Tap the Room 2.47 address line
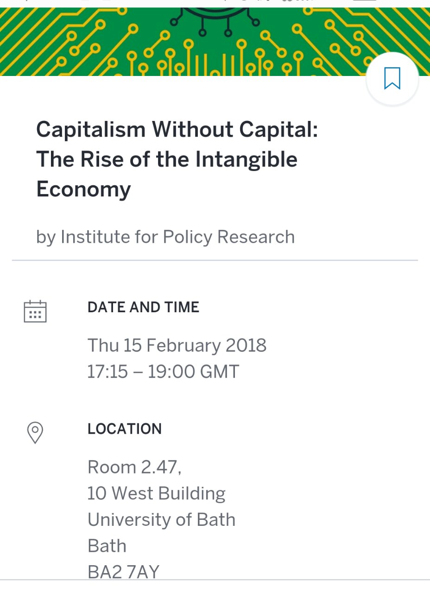The image size is (430, 593). 134,467
